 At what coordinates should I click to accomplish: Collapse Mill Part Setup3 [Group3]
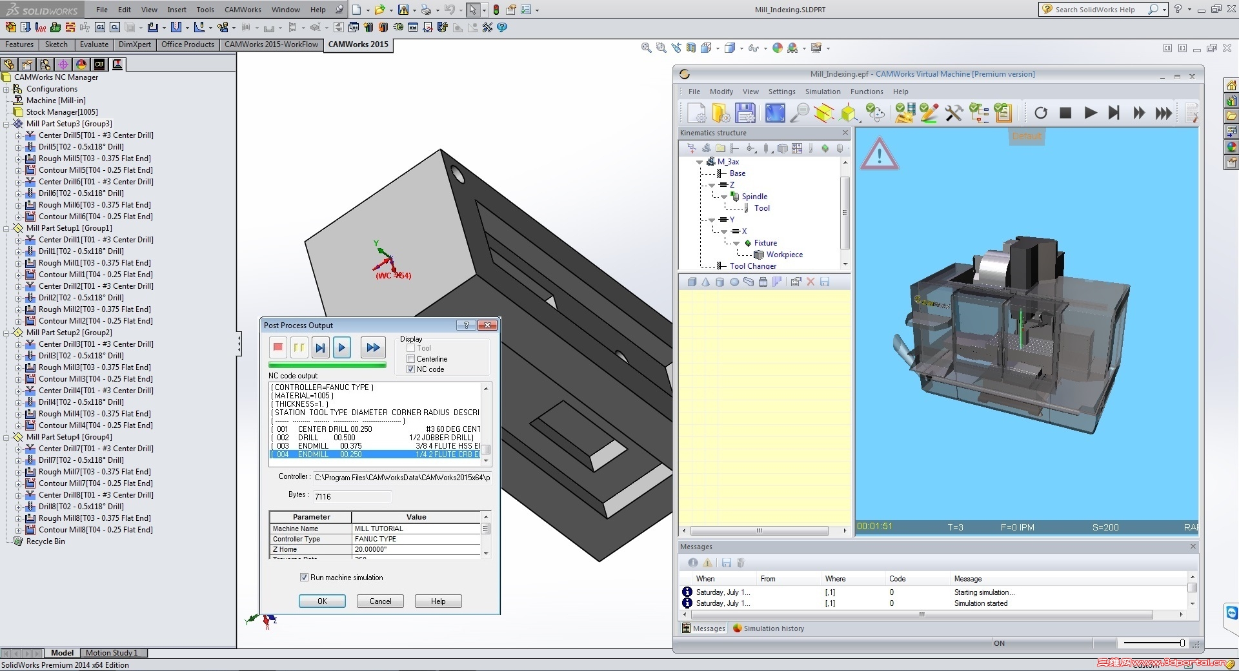point(6,124)
